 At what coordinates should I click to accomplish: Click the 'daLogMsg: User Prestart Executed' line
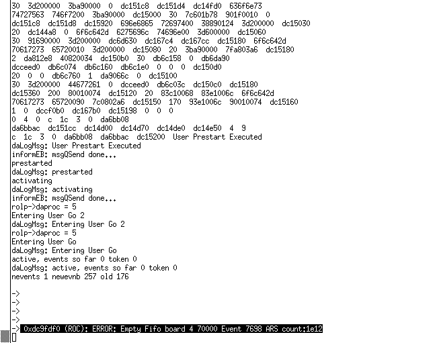tap(76, 146)
